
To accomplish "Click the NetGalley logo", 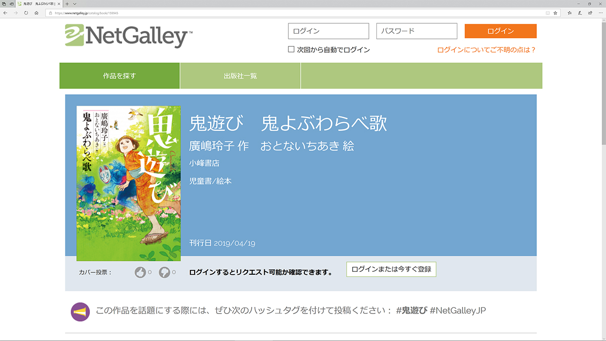I will (x=128, y=36).
